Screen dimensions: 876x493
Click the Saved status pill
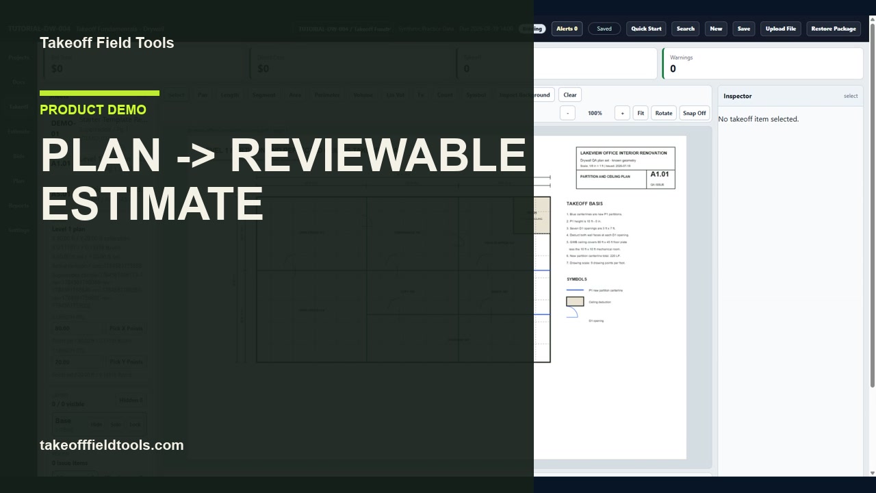(604, 29)
